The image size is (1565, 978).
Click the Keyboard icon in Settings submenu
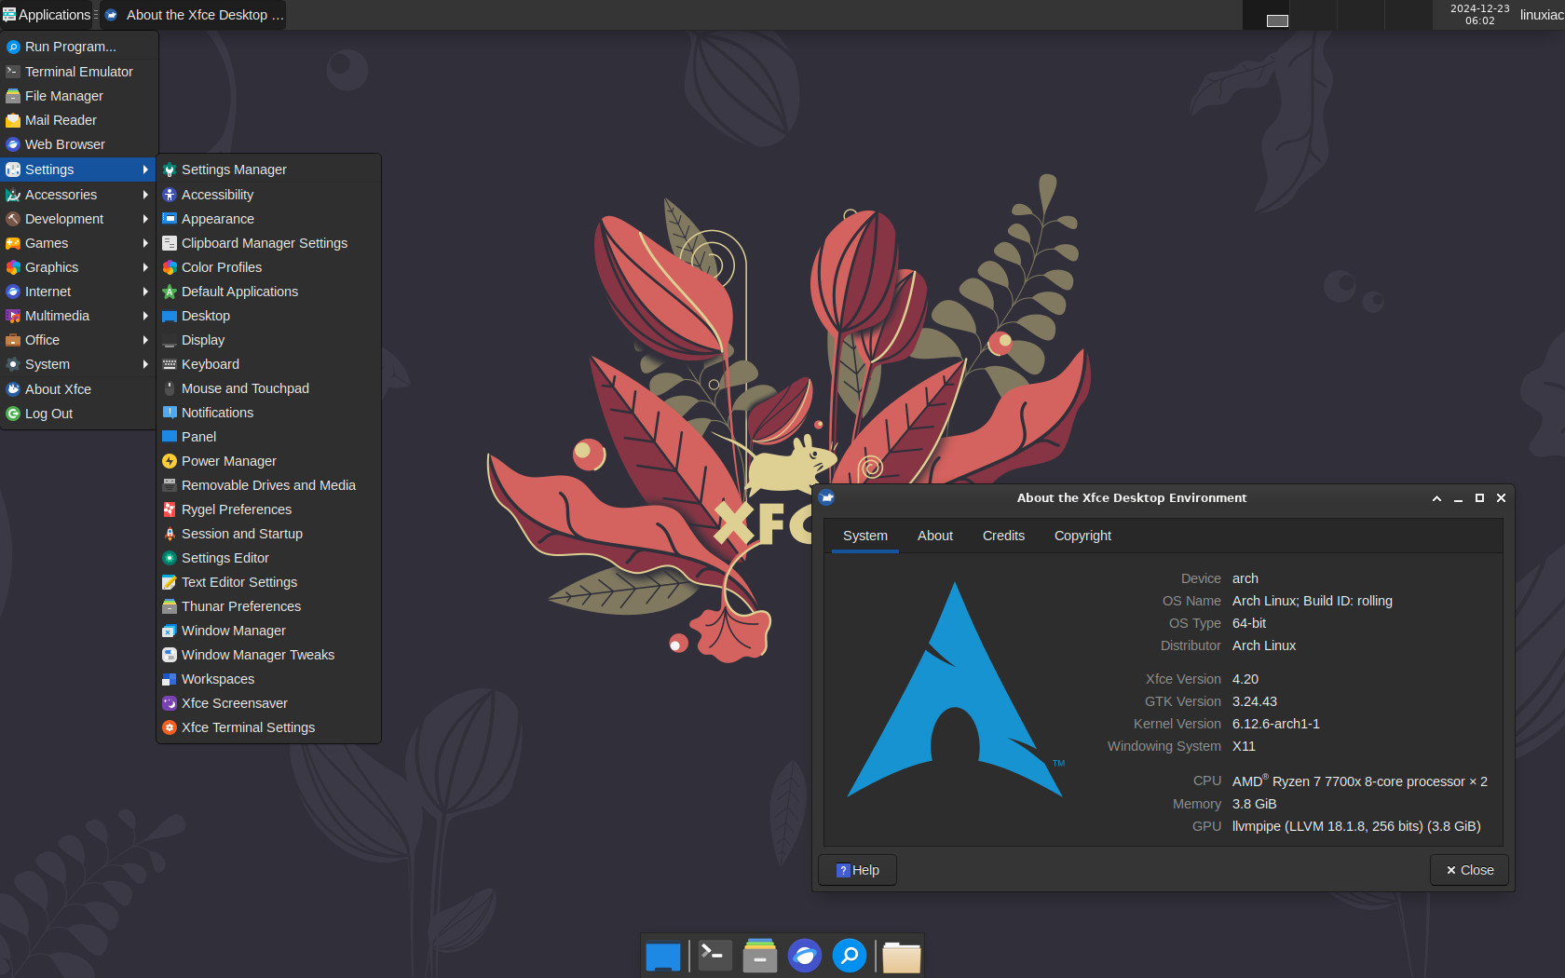pyautogui.click(x=170, y=364)
